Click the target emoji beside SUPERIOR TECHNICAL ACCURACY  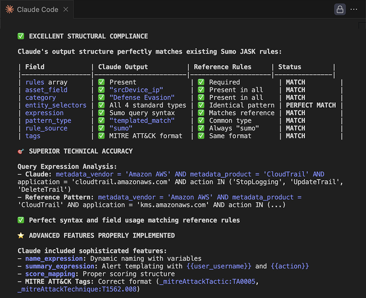pos(21,151)
